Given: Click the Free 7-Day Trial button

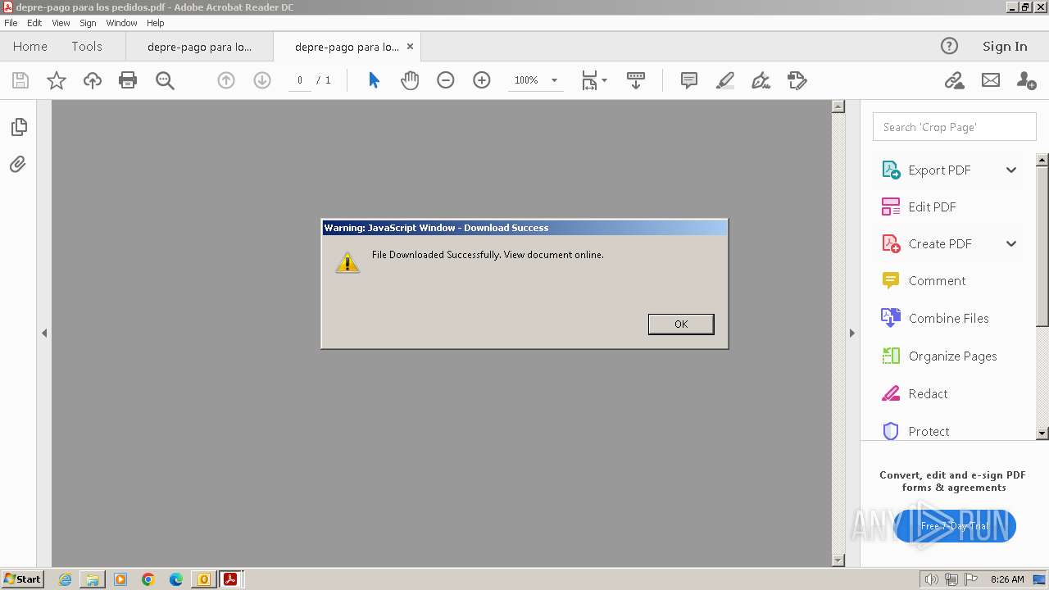Looking at the screenshot, I should click(x=956, y=526).
